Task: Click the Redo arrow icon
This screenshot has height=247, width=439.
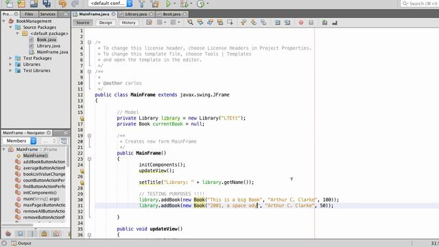Action: [75, 3]
